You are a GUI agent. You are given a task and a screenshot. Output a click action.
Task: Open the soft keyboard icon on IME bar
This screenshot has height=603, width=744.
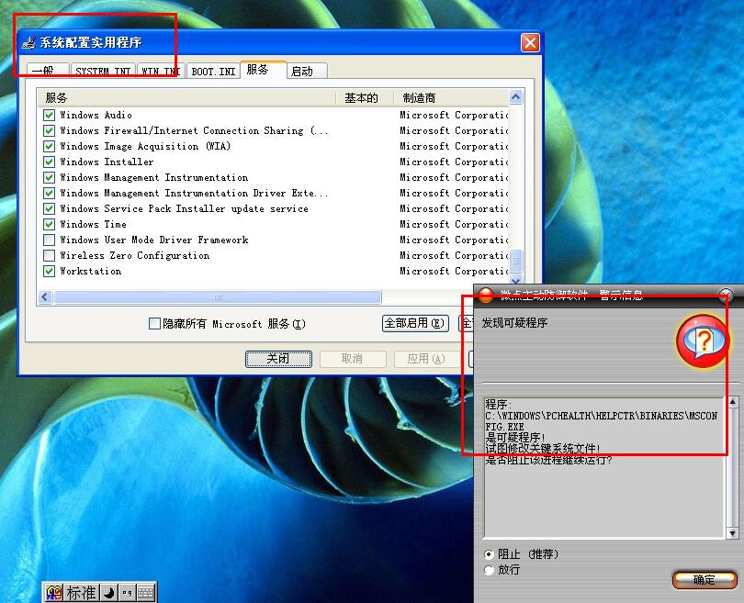(145, 592)
